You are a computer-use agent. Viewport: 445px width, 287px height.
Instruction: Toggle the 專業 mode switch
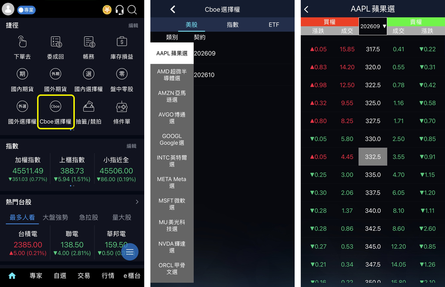tap(27, 10)
